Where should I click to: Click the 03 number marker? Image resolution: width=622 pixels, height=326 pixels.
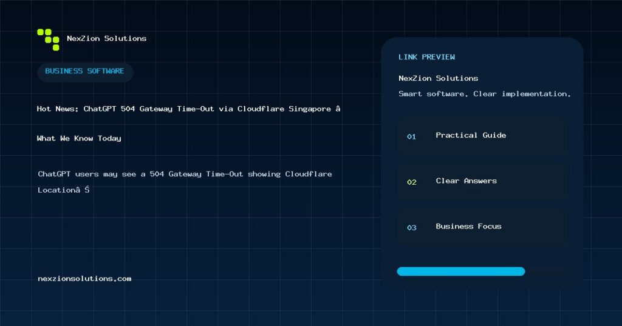tap(411, 227)
